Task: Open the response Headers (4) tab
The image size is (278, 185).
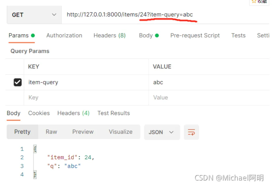Action: 73,113
